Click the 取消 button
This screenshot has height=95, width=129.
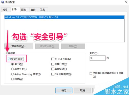tap(82, 90)
